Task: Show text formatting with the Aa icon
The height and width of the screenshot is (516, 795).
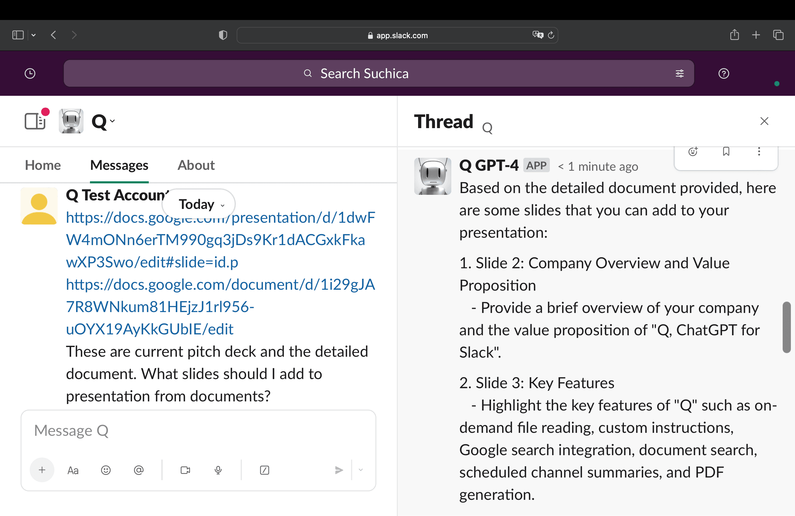Action: (73, 470)
